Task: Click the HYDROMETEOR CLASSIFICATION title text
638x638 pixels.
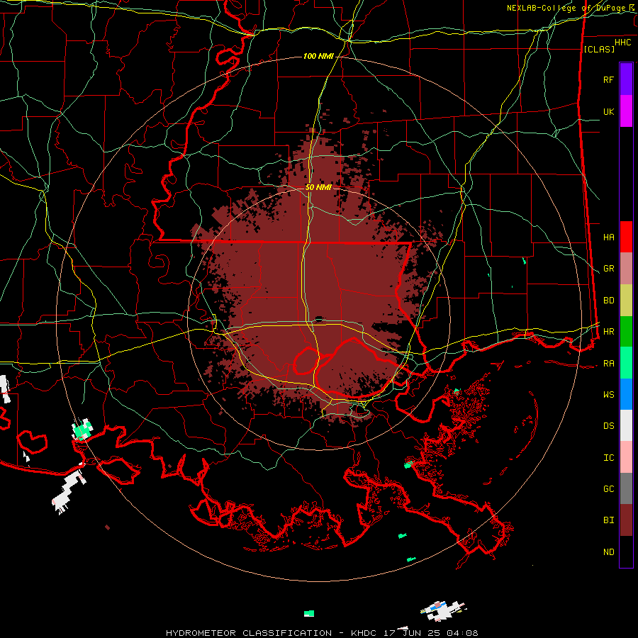Action: (x=249, y=633)
